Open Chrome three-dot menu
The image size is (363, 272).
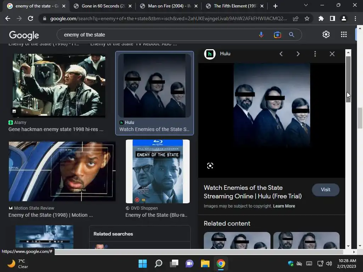pyautogui.click(x=355, y=18)
